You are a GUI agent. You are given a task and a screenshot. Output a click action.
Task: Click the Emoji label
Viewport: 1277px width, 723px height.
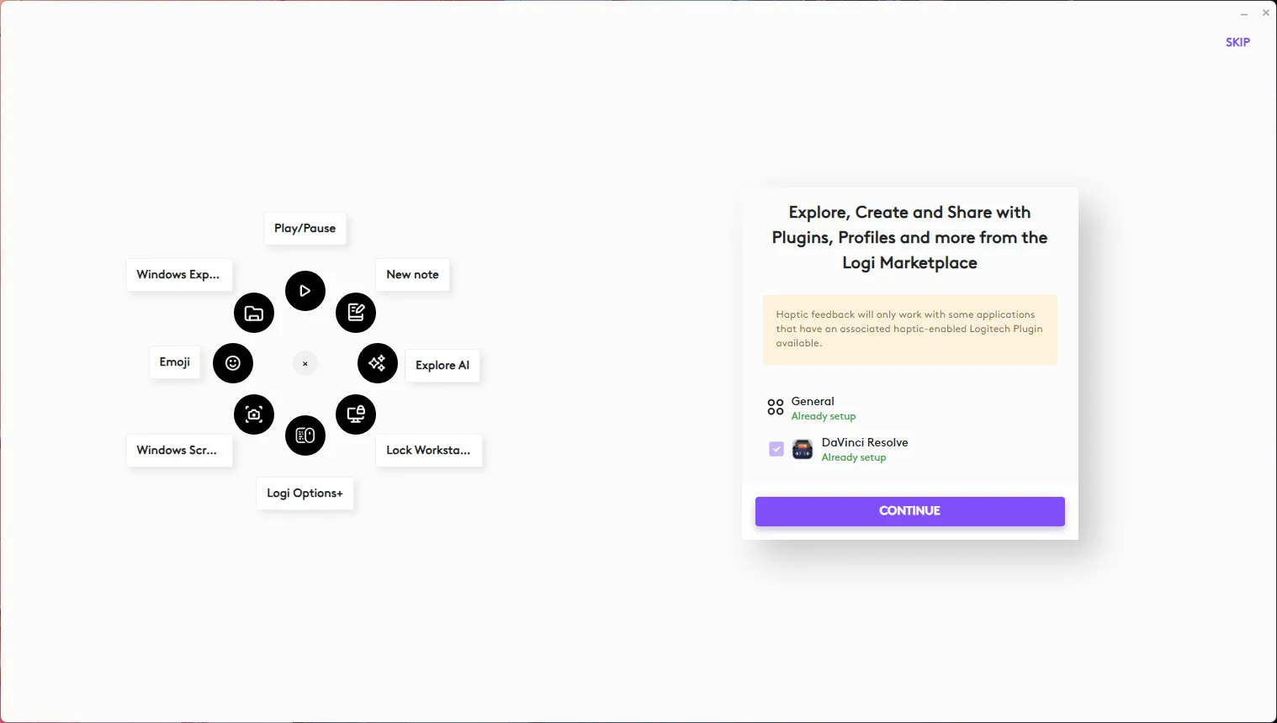(x=175, y=362)
